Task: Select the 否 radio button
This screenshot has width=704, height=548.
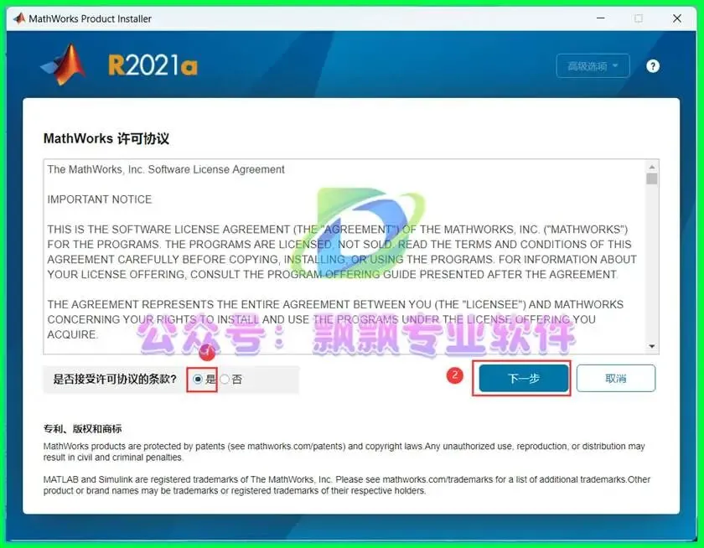Action: [225, 380]
